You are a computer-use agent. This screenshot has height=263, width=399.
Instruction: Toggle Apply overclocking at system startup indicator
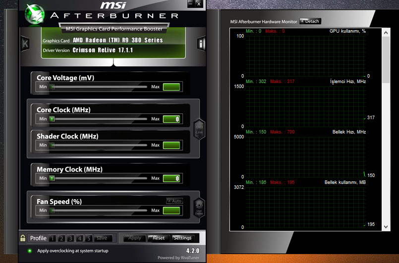pos(30,251)
